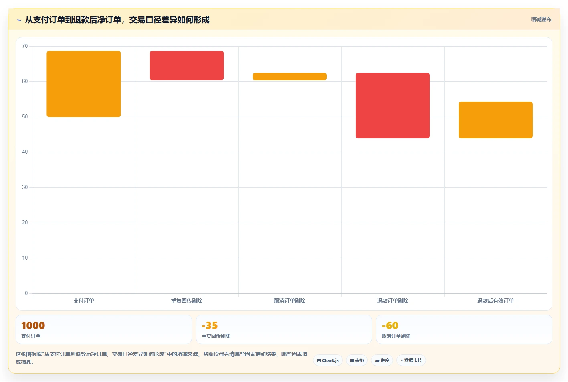Screen dimensions: 568x382
Task: Click the 进度 tag chip
Action: tap(382, 360)
